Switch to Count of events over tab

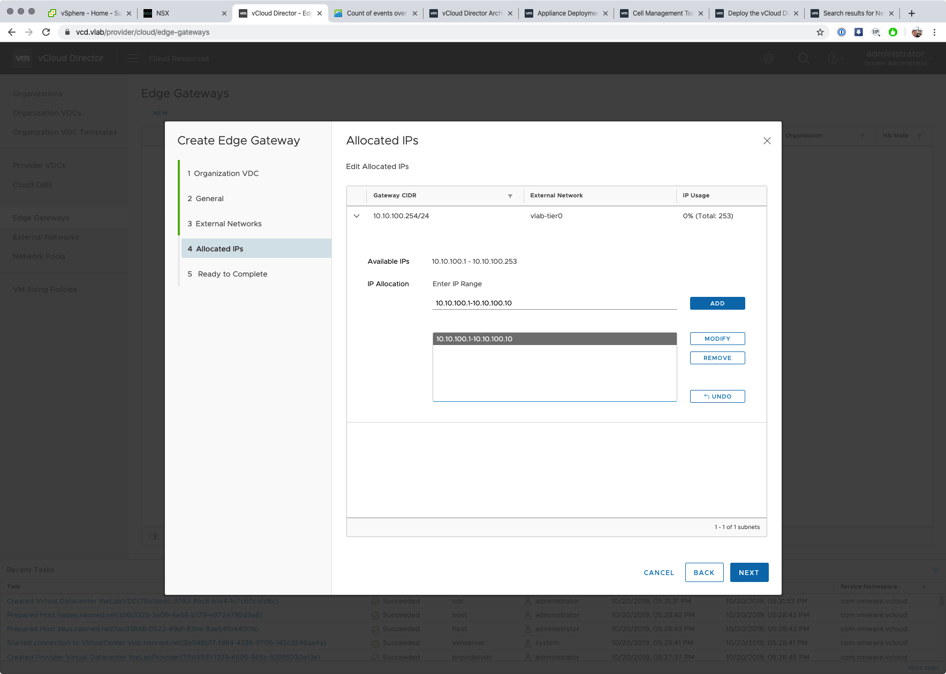click(x=375, y=13)
